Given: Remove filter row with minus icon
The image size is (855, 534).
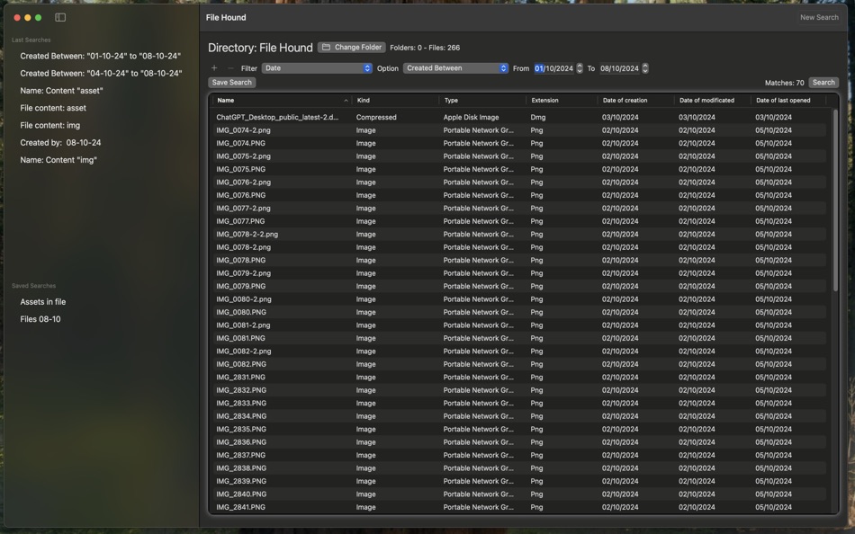Looking at the screenshot, I should [x=230, y=68].
